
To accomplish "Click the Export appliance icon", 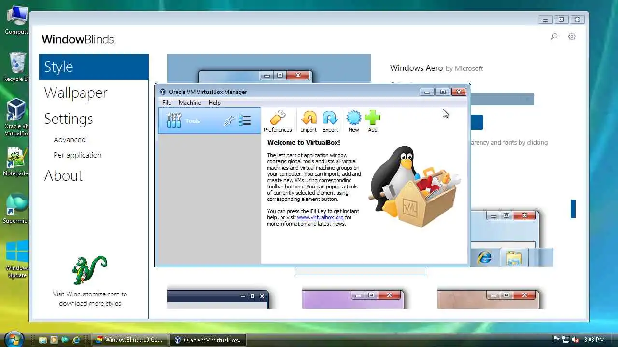I will [330, 121].
